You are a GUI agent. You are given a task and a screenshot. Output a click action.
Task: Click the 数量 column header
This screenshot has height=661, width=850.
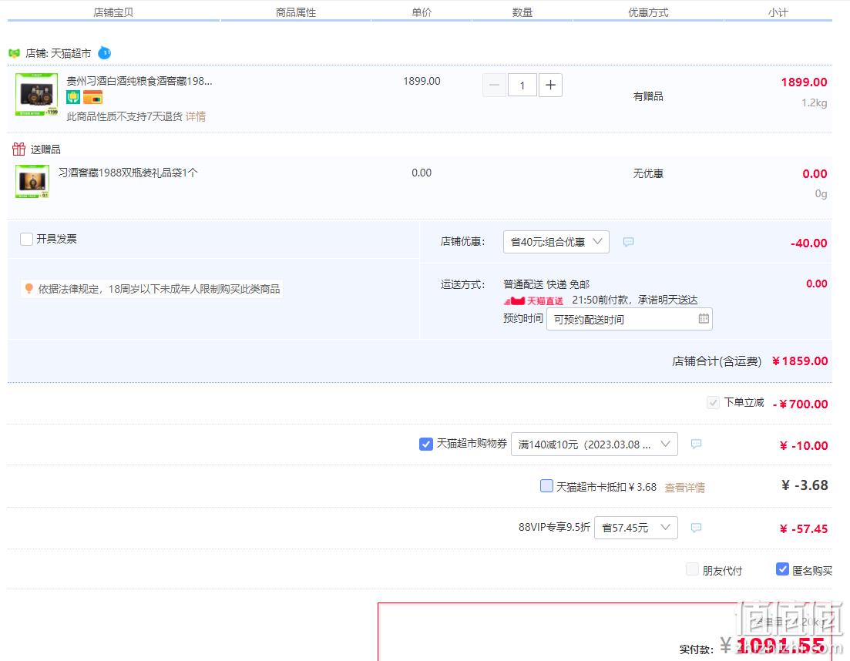[x=522, y=12]
